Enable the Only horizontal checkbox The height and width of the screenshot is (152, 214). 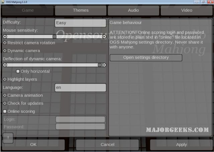pos(18,71)
